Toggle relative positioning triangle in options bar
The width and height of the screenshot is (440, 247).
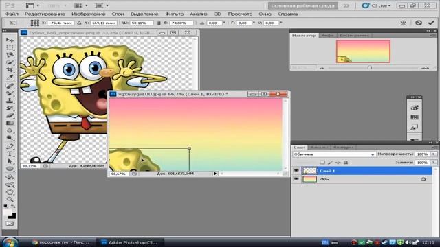[x=79, y=23]
